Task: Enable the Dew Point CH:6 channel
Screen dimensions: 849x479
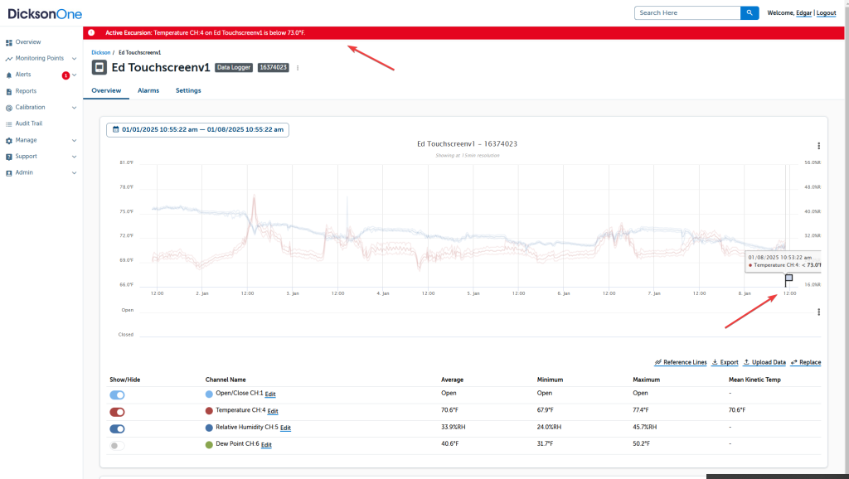Action: pos(117,445)
